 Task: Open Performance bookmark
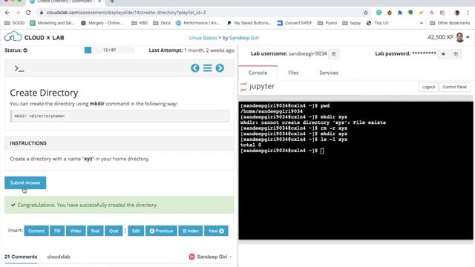[197, 23]
